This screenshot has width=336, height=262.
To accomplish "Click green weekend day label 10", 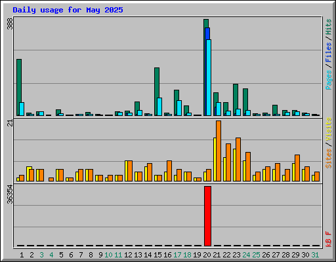I will [108, 255].
